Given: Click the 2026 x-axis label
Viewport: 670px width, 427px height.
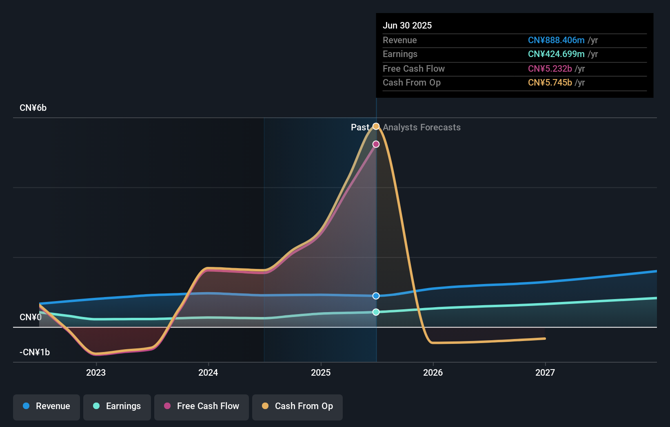Looking at the screenshot, I should (x=433, y=372).
